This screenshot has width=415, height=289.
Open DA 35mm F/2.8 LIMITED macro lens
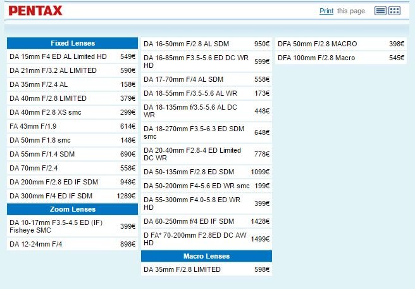coord(182,269)
